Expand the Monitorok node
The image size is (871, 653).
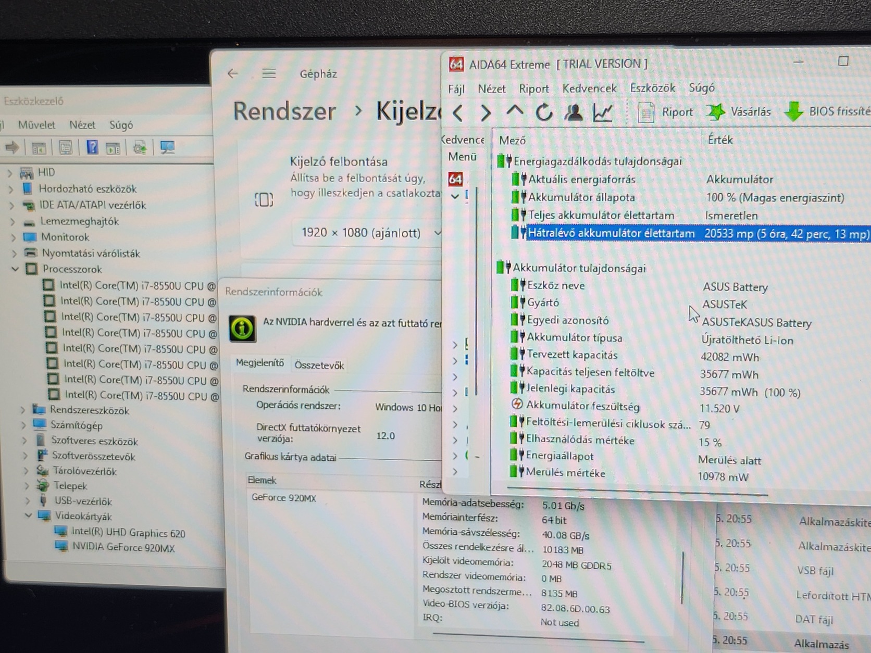coord(14,238)
